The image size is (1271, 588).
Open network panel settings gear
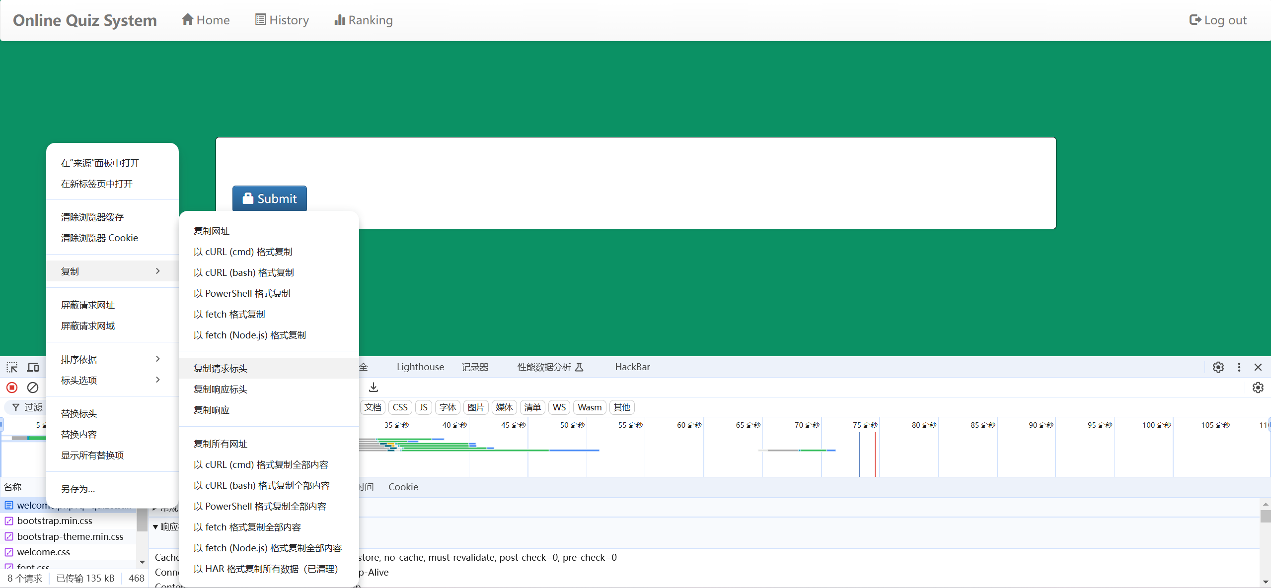tap(1258, 388)
